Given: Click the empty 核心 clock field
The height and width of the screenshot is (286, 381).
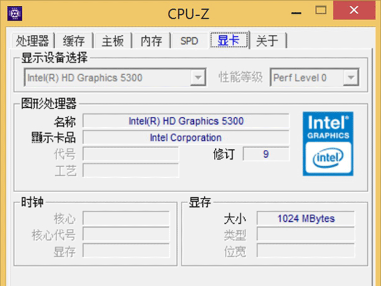Looking at the screenshot, I should point(126,218).
